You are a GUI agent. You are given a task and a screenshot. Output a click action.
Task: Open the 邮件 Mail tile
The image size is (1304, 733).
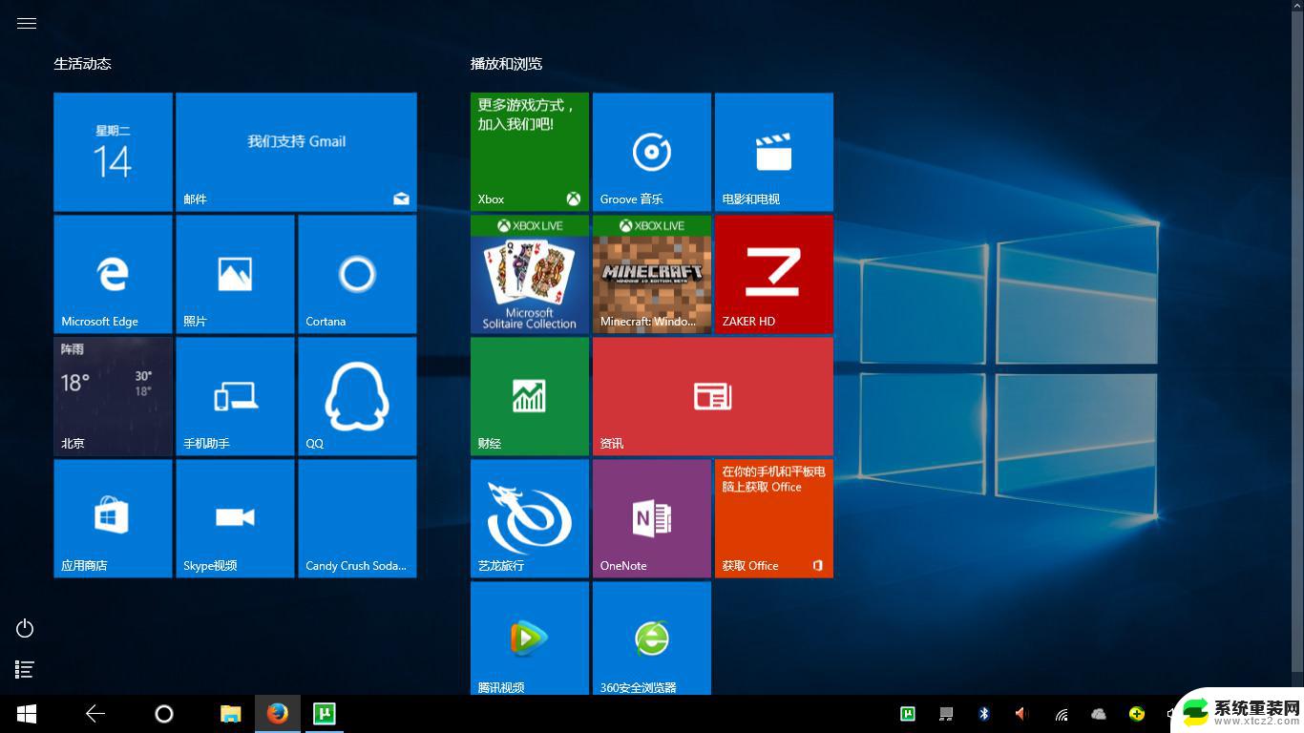296,152
